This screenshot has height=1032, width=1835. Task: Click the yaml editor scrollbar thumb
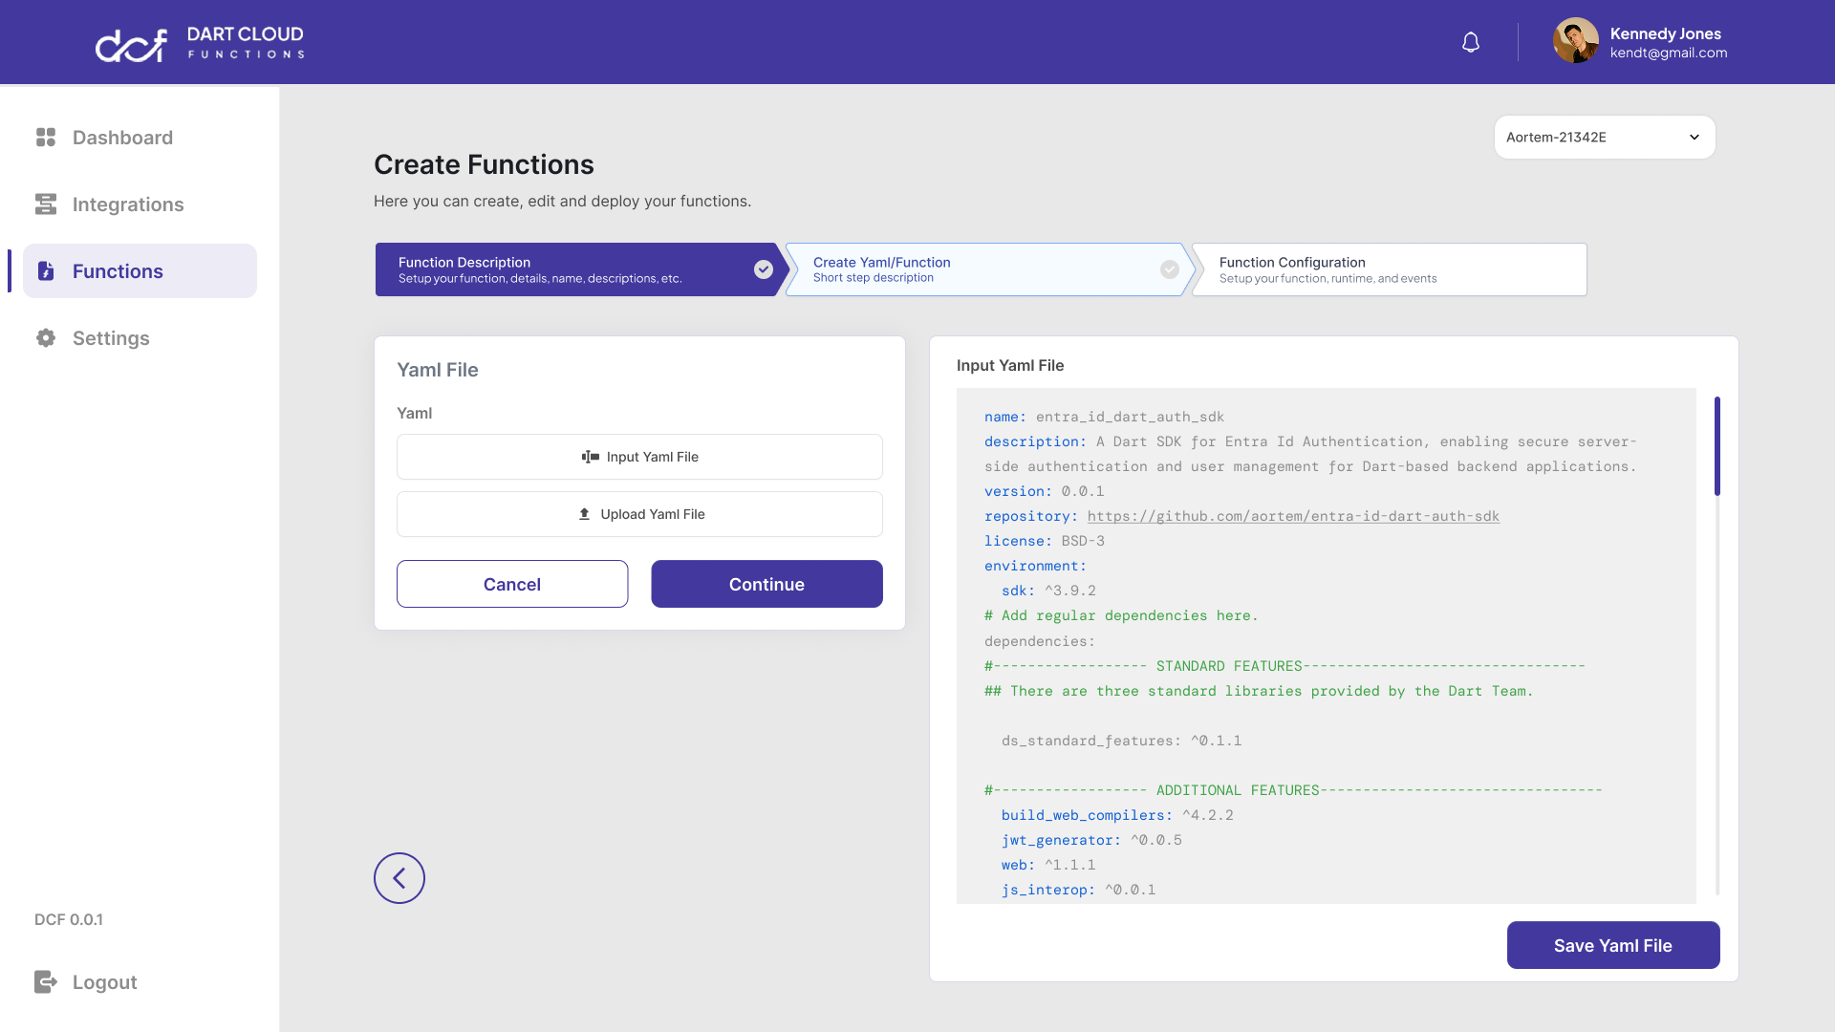(1717, 446)
